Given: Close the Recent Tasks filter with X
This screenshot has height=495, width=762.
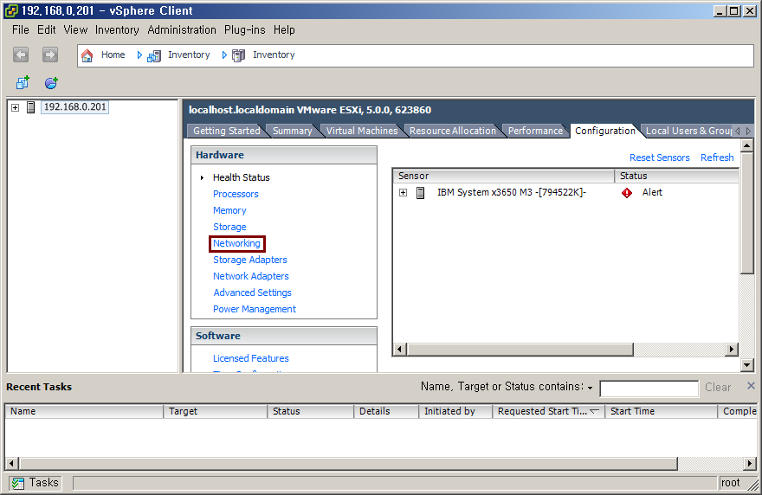Looking at the screenshot, I should click(751, 386).
